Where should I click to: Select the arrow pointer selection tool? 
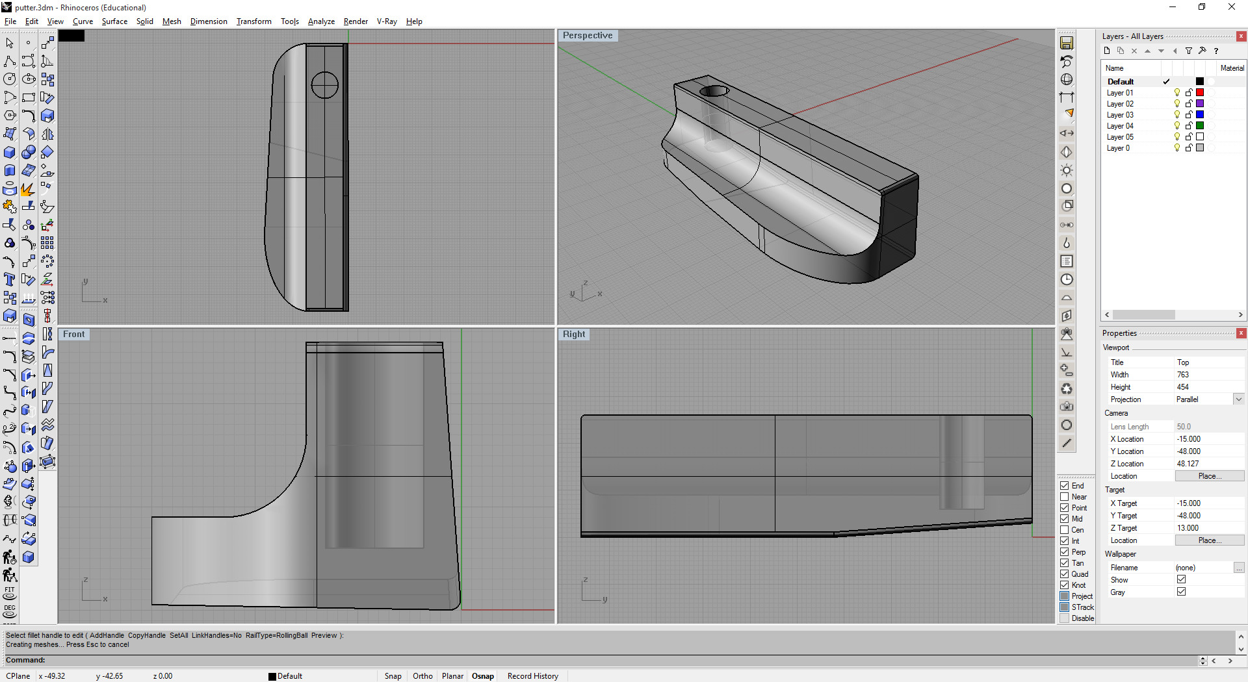click(10, 43)
